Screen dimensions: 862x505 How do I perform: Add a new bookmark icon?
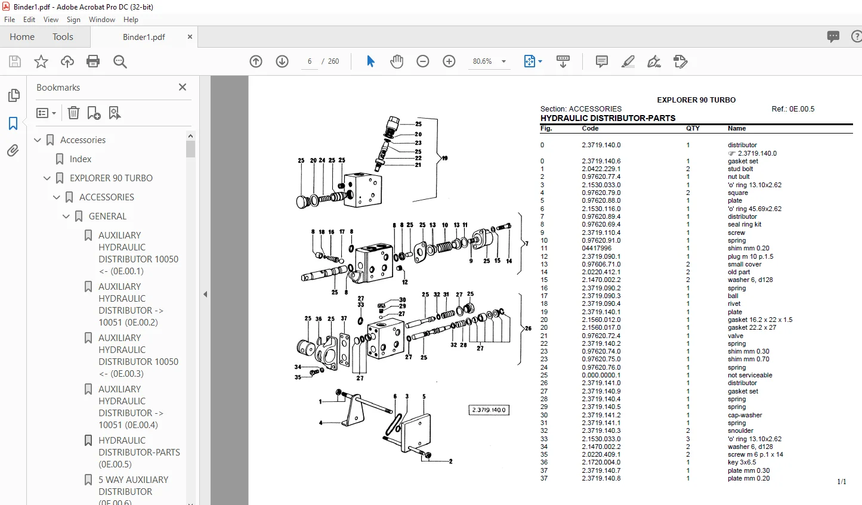tap(94, 113)
